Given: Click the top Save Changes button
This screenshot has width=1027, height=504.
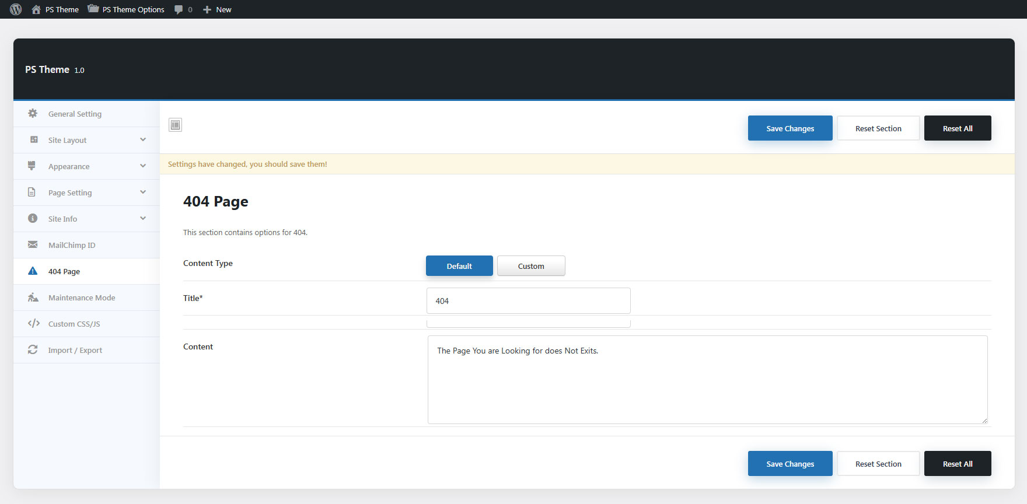Looking at the screenshot, I should click(x=790, y=128).
